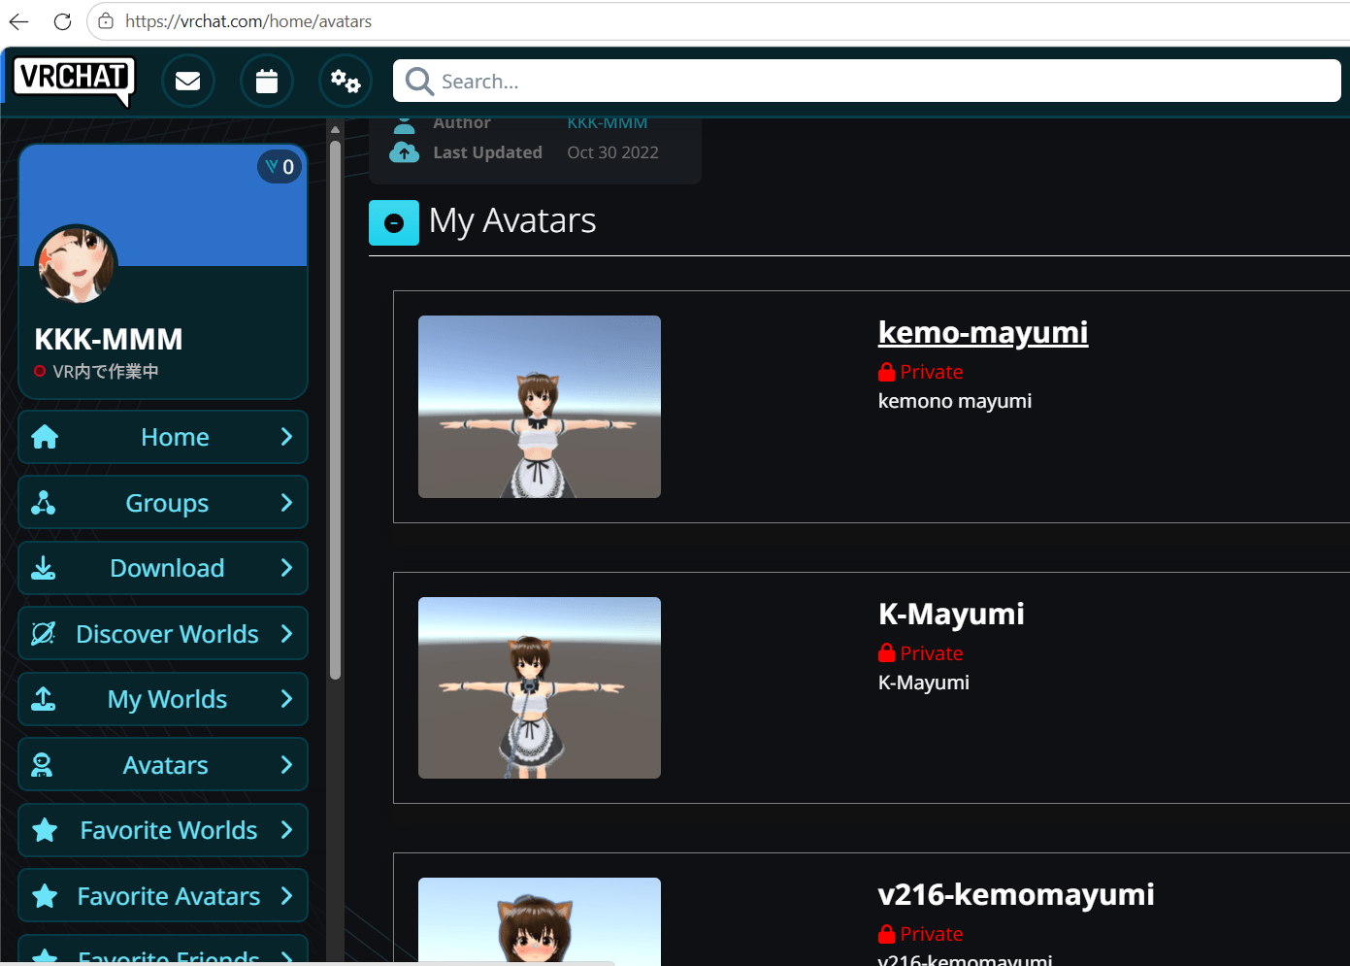
Task: Click 'Private' status under kemo-mayumi
Action: (932, 372)
